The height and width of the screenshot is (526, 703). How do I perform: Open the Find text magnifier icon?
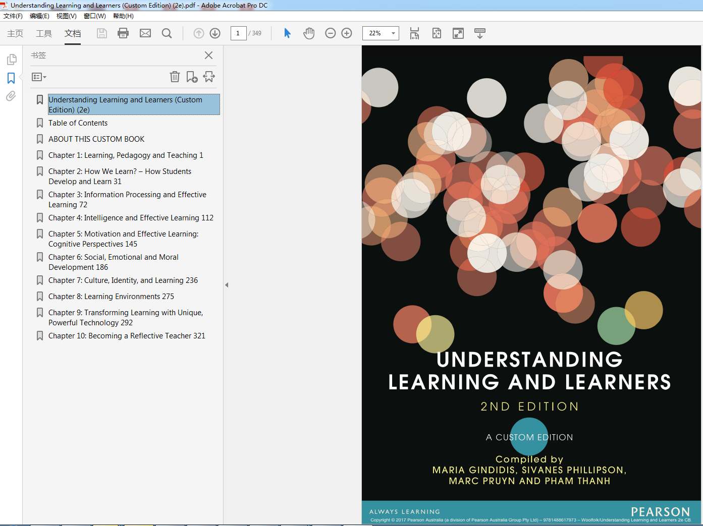click(167, 33)
